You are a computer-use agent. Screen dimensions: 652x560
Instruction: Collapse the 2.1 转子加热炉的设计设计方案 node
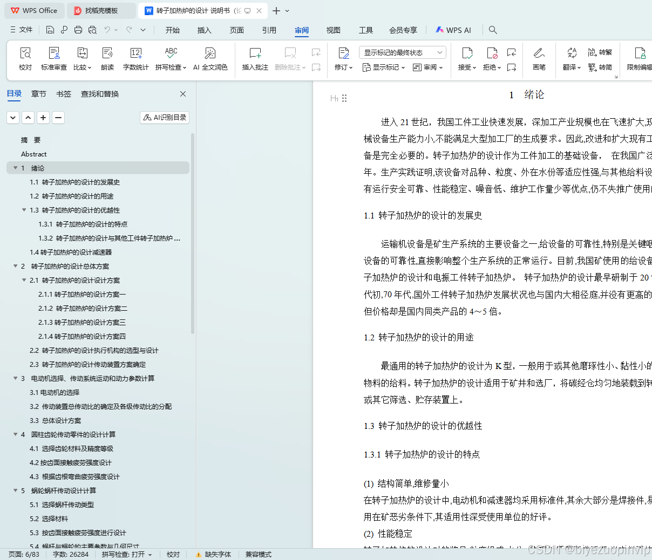(24, 280)
